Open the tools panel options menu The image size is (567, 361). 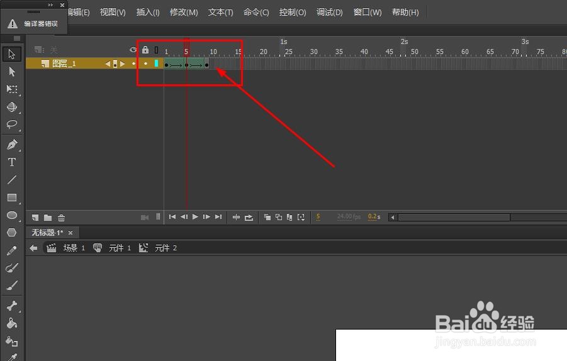tap(16, 38)
